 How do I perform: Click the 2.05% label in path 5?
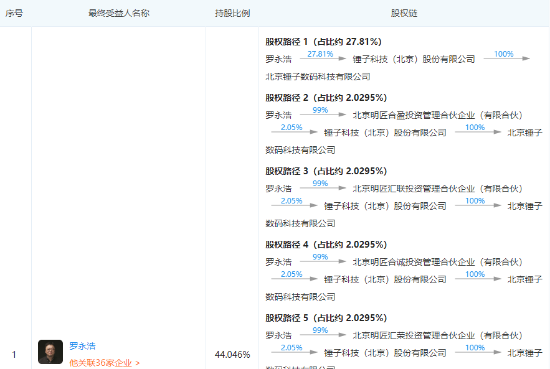(292, 348)
